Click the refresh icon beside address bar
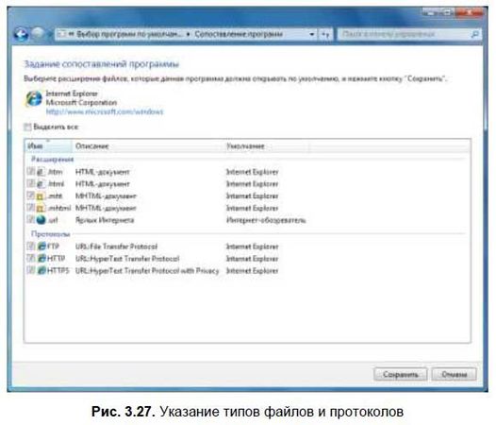This screenshot has width=496, height=425. pyautogui.click(x=325, y=34)
